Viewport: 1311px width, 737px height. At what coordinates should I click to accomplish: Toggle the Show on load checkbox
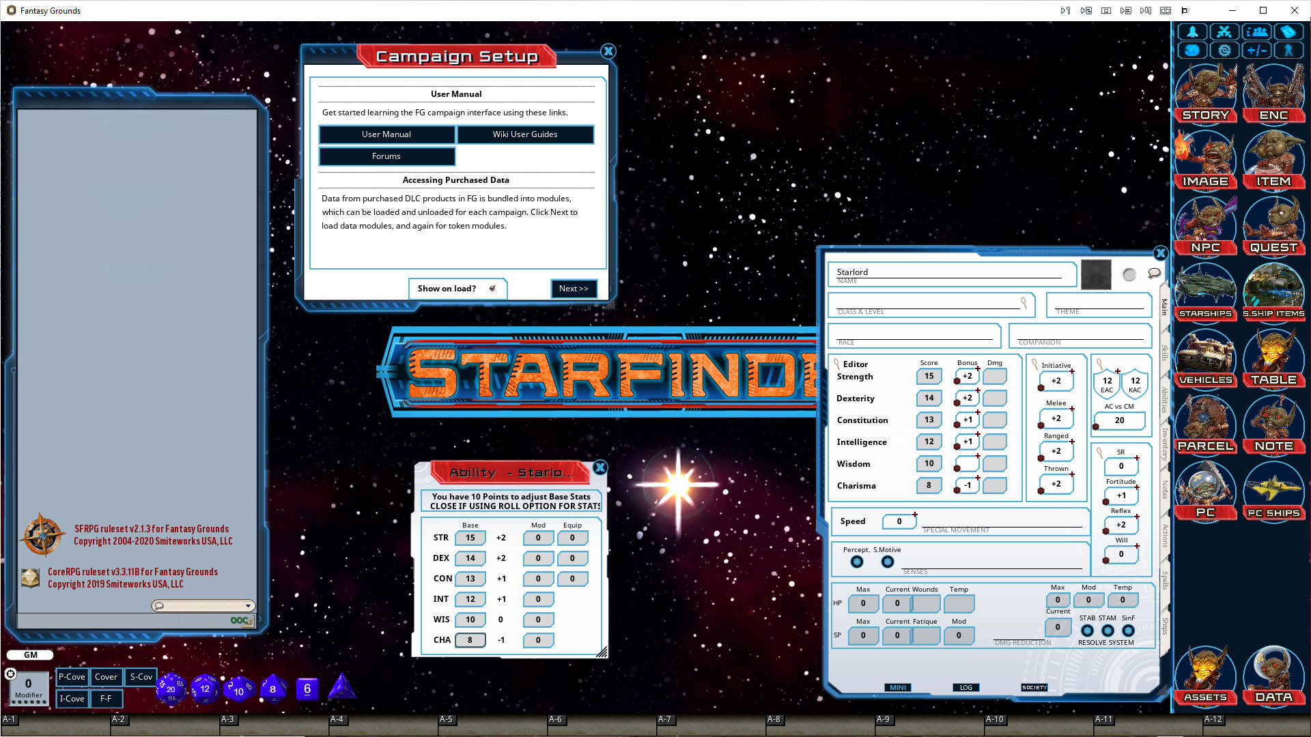(493, 288)
